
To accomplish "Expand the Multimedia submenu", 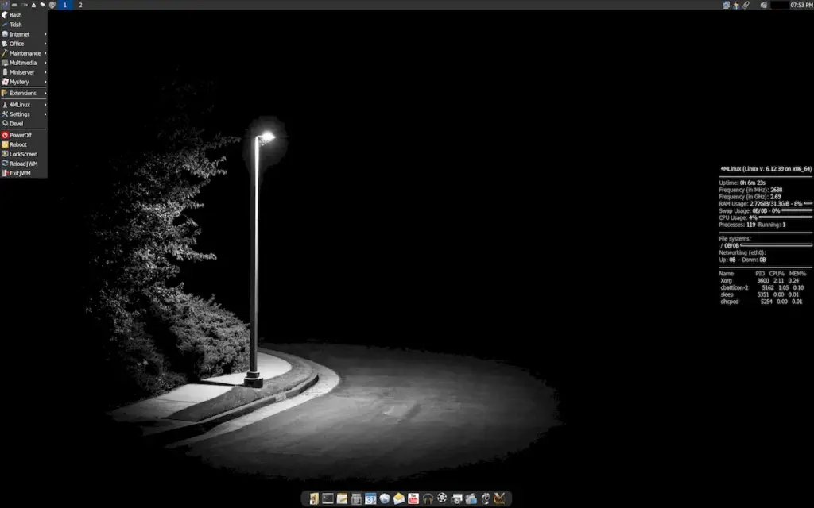I will tap(24, 63).
